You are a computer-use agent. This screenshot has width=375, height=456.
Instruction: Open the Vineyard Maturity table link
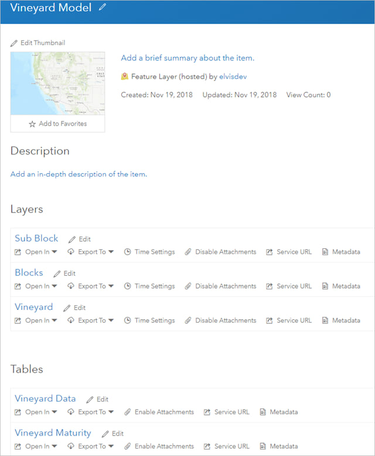click(53, 433)
